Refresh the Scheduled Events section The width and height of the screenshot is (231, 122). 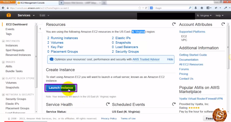click(174, 104)
